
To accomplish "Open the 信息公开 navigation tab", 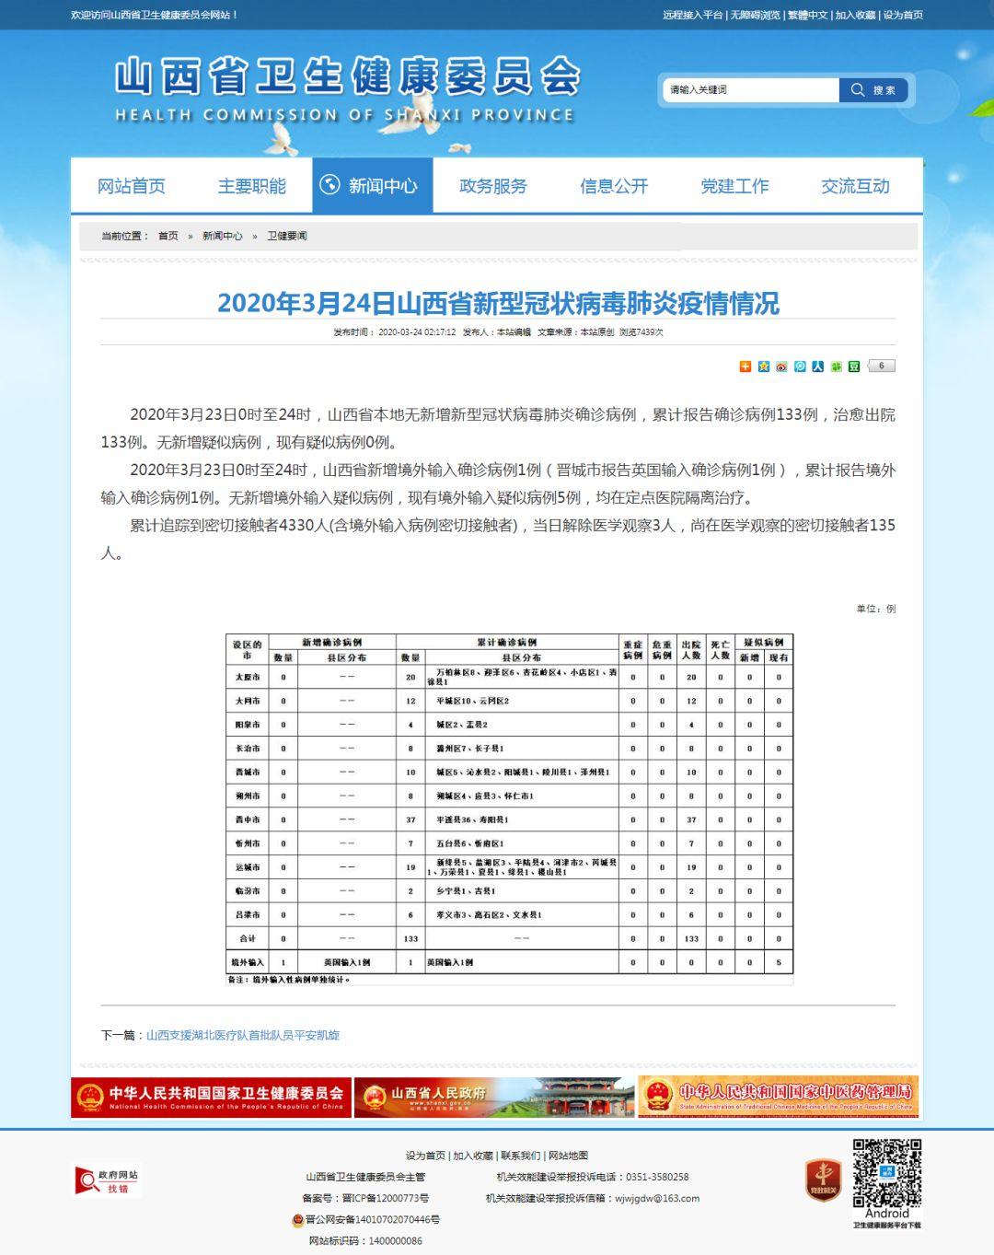I will point(614,186).
